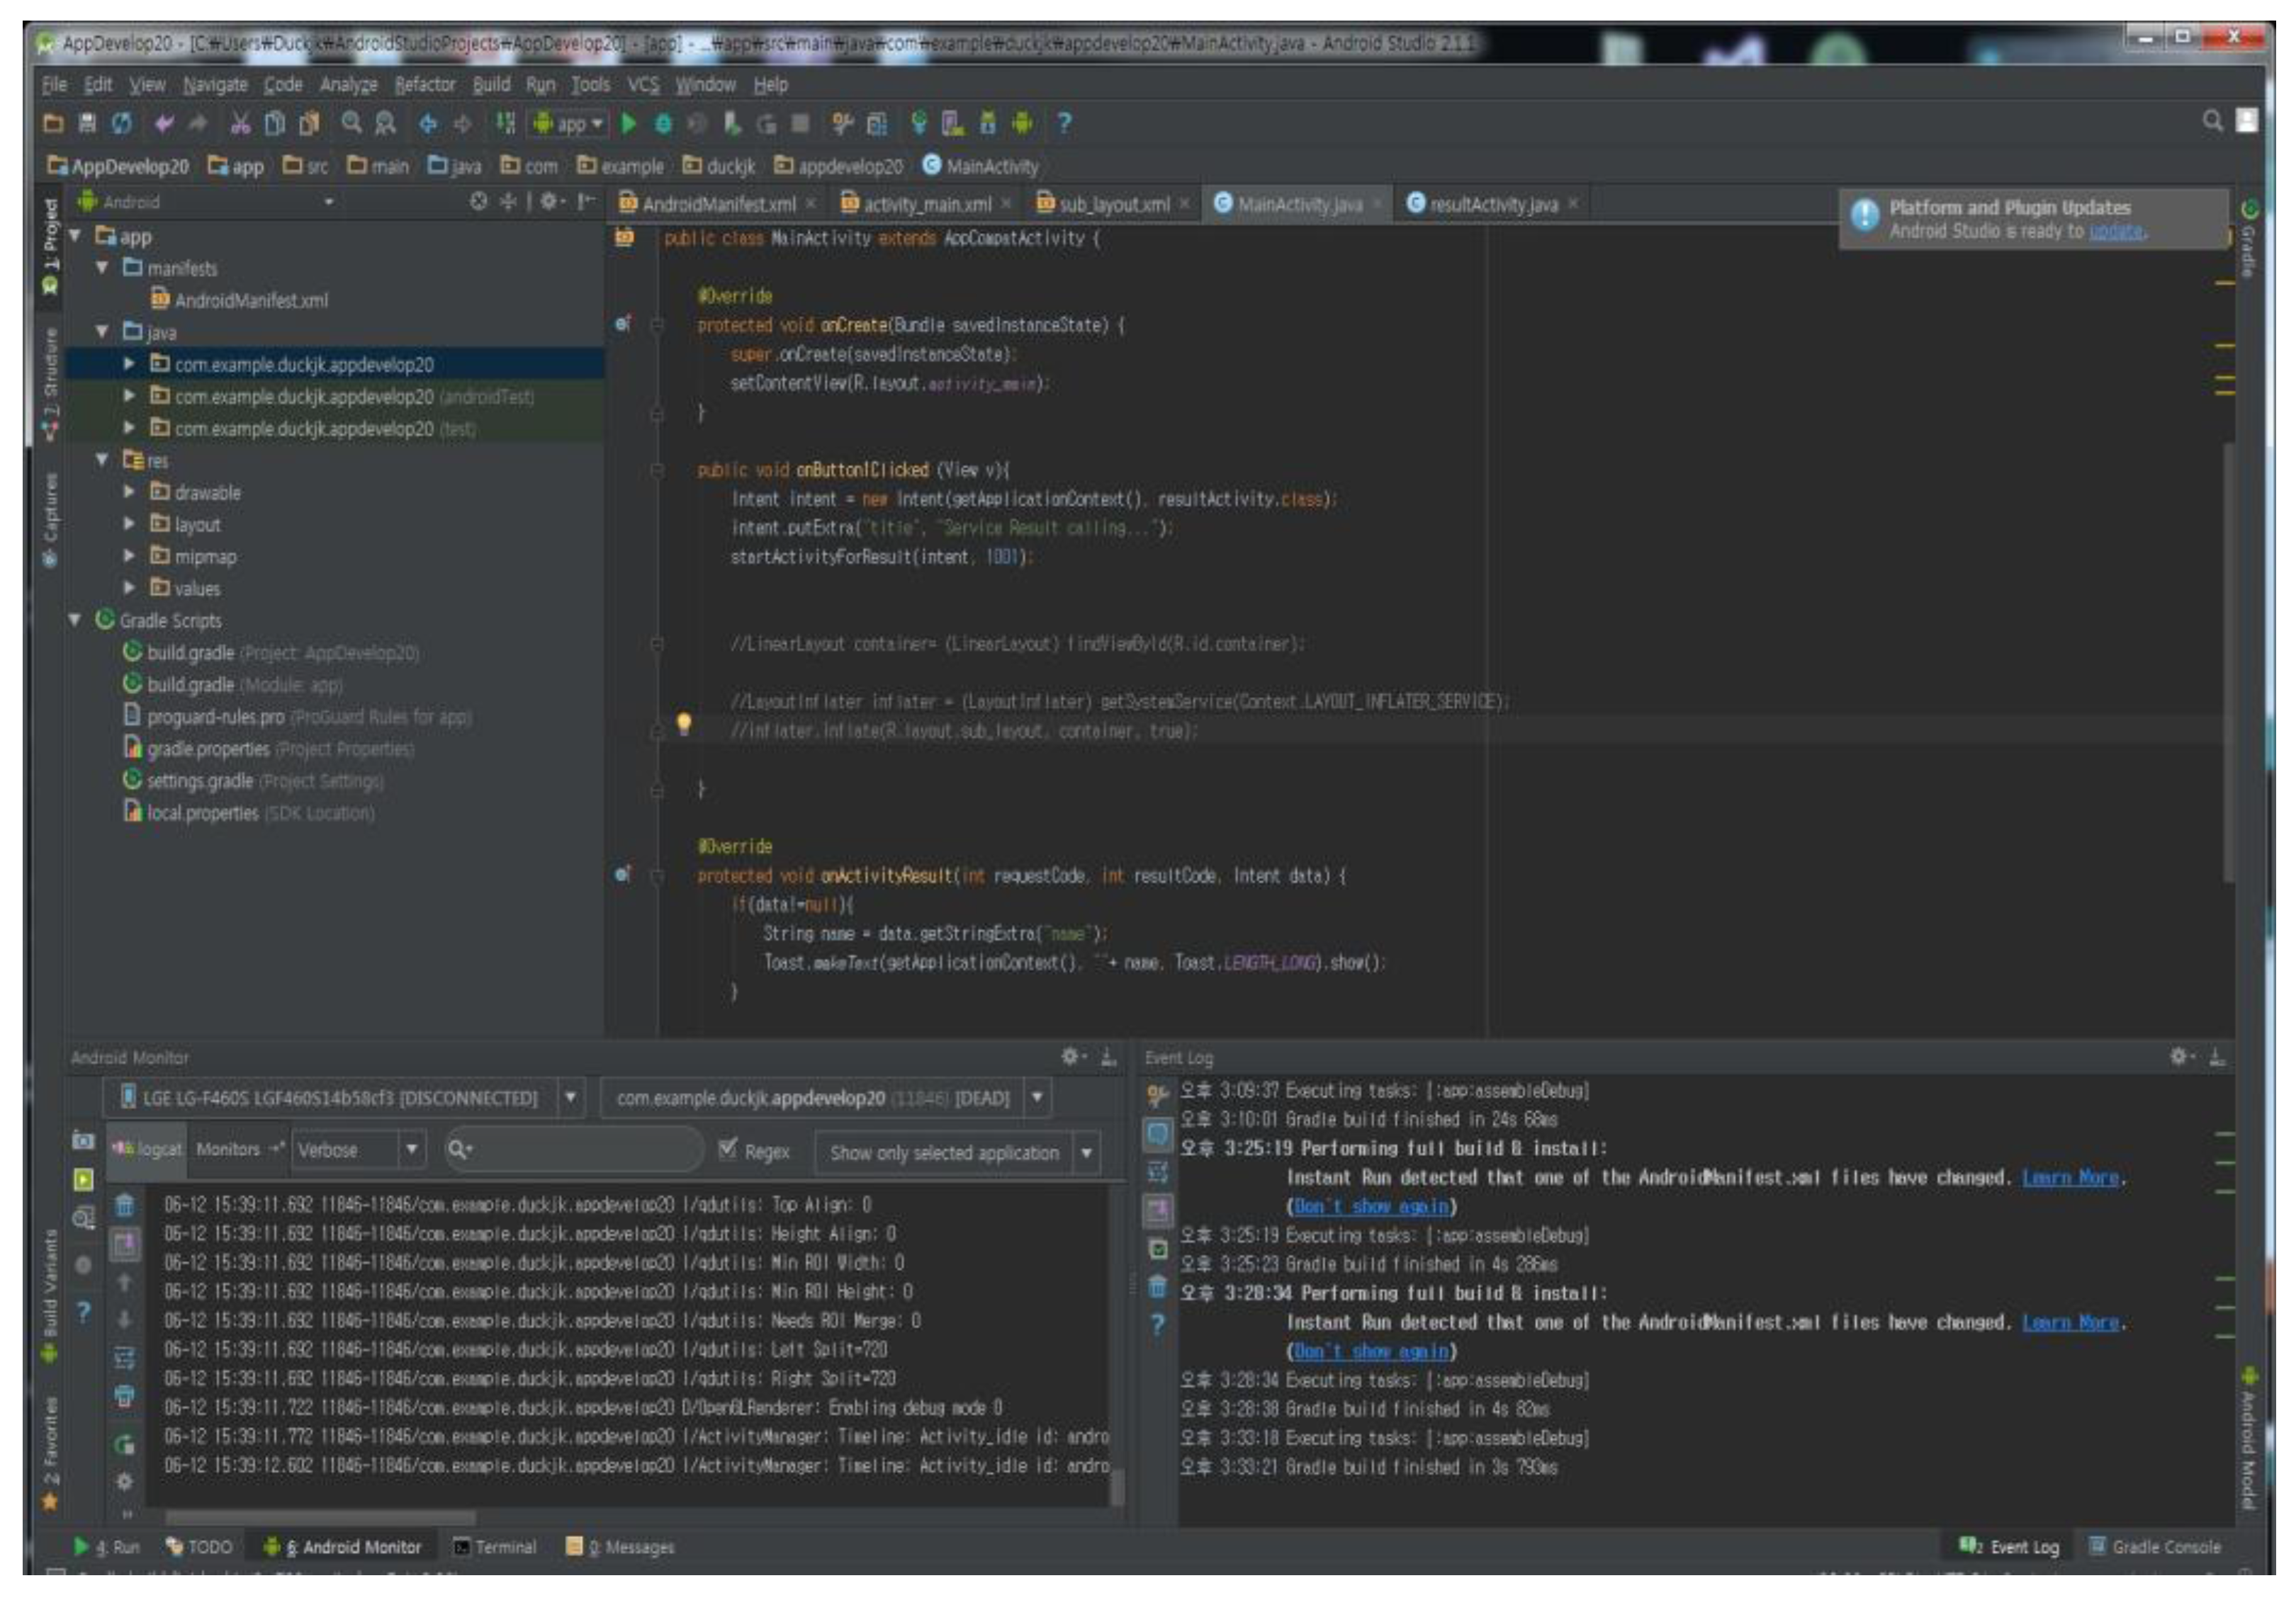Click the lightbulb intention icon in editor
The height and width of the screenshot is (1600, 2296).
point(684,722)
